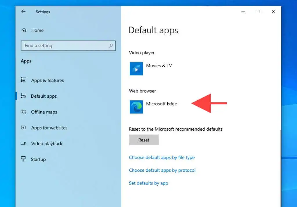
Task: Open Apps & features section
Action: tap(48, 80)
